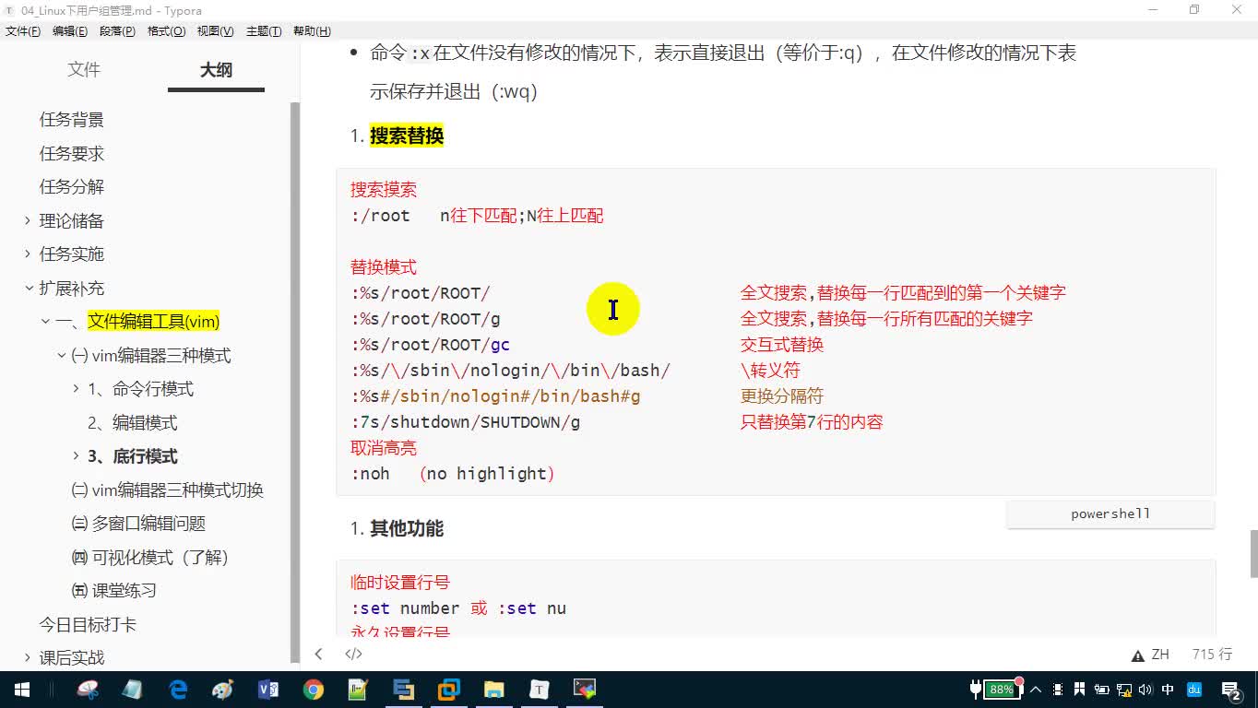Open the volume control tray icon

point(1145,690)
